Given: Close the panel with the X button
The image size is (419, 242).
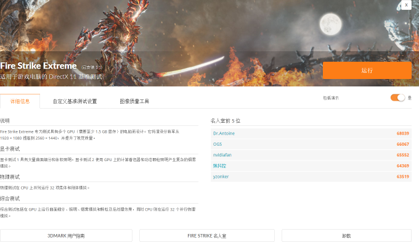Looking at the screenshot, I should [x=406, y=5].
